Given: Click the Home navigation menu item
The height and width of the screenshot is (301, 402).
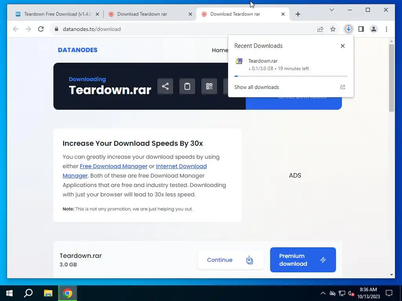Looking at the screenshot, I should [x=220, y=50].
